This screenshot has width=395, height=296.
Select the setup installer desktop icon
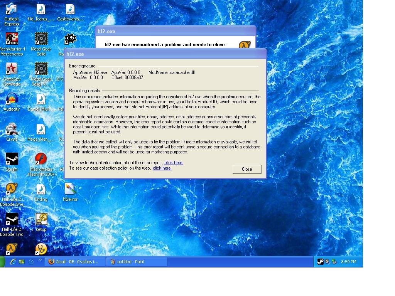[x=41, y=219]
